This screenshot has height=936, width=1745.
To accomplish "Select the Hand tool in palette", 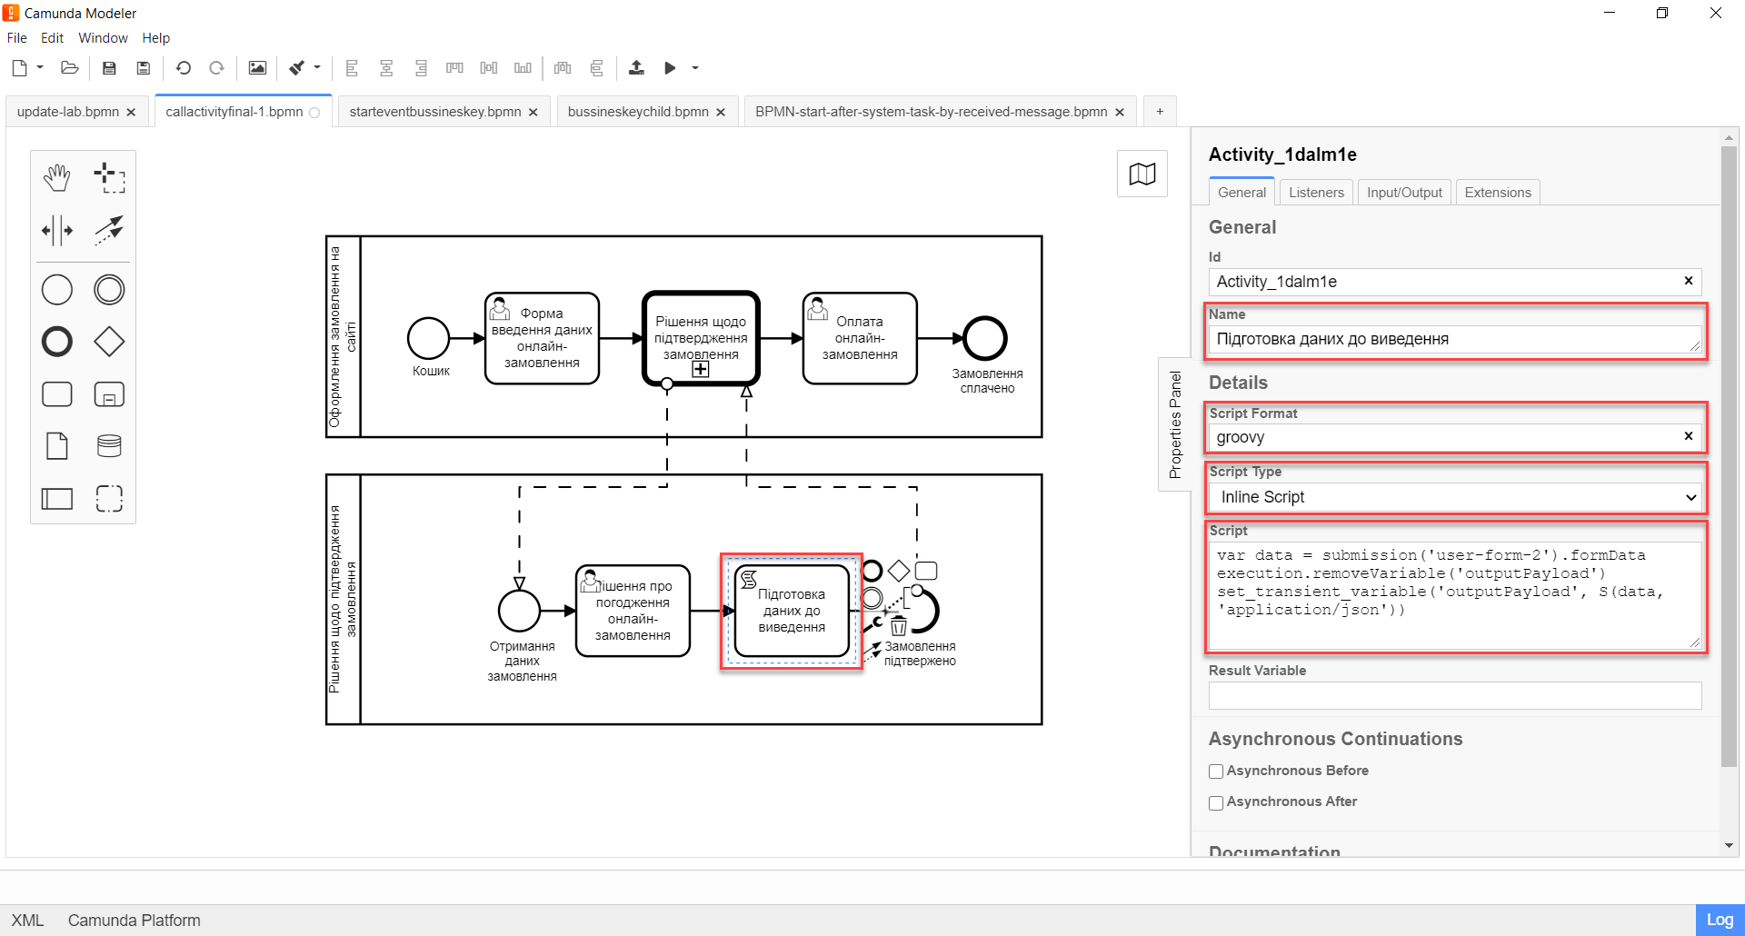I will pos(57,178).
